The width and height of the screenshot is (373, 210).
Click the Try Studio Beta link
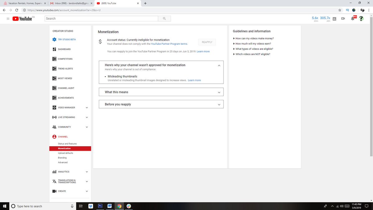67,40
